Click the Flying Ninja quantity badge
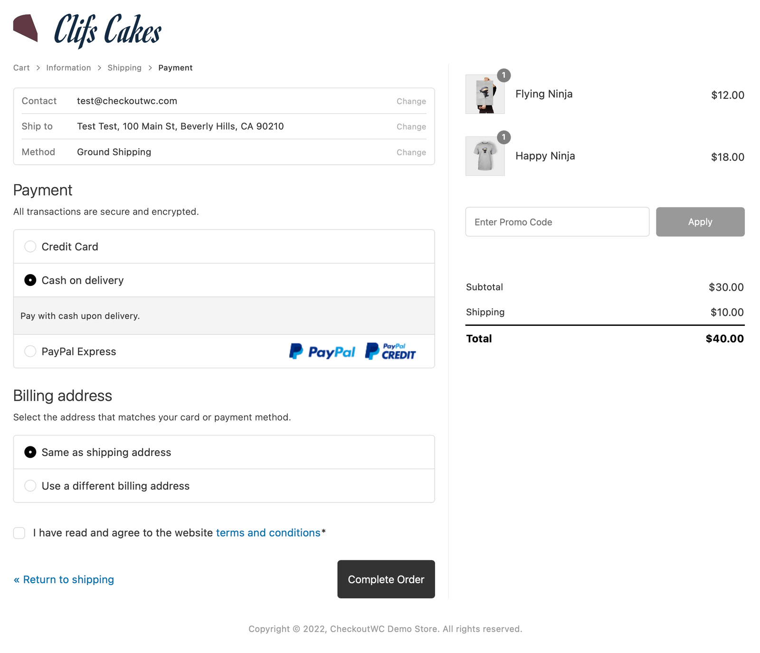760x653 pixels. pyautogui.click(x=503, y=75)
